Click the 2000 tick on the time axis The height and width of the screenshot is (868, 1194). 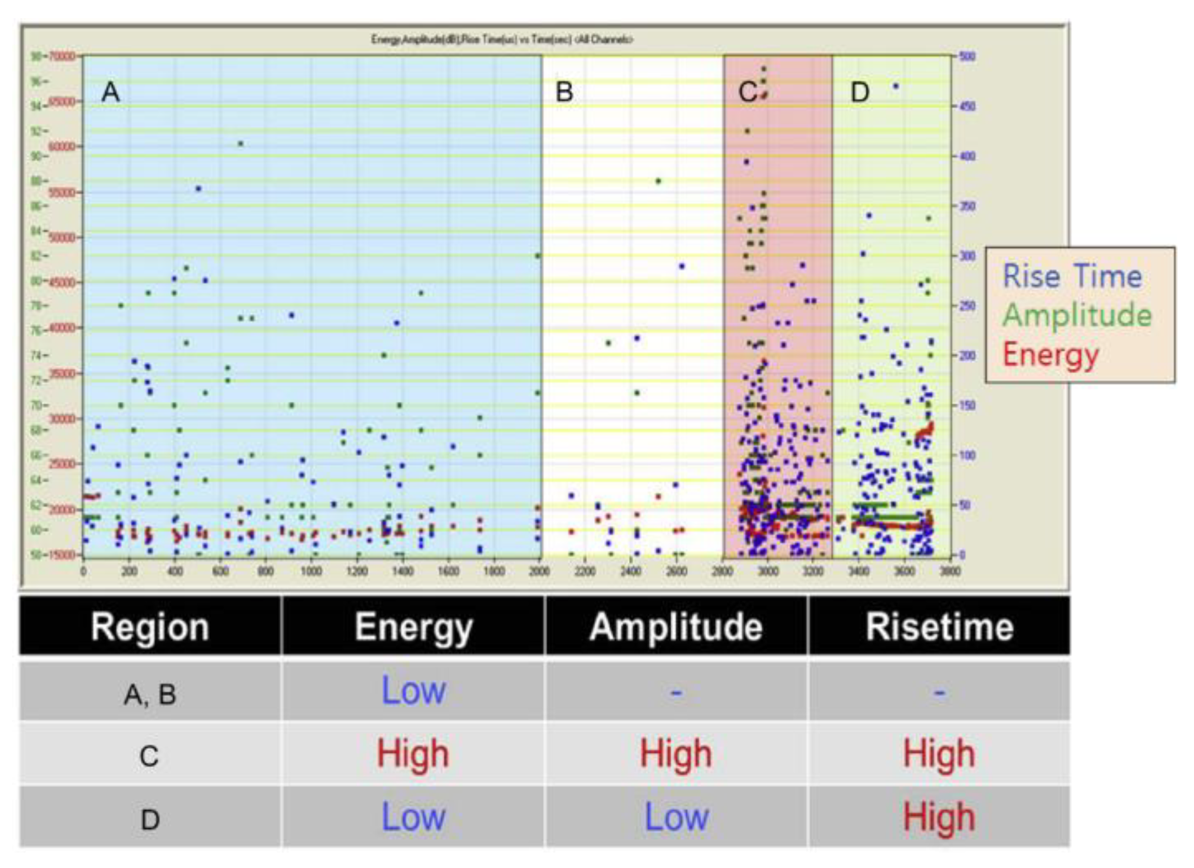point(539,571)
